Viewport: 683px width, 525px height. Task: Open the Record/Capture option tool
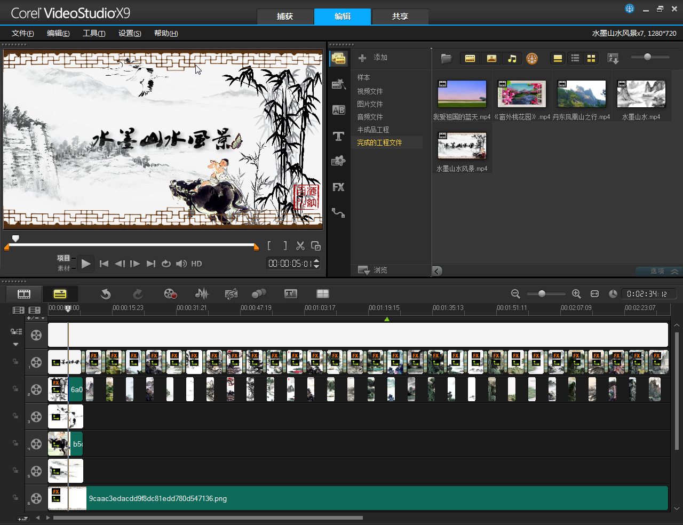click(x=170, y=294)
